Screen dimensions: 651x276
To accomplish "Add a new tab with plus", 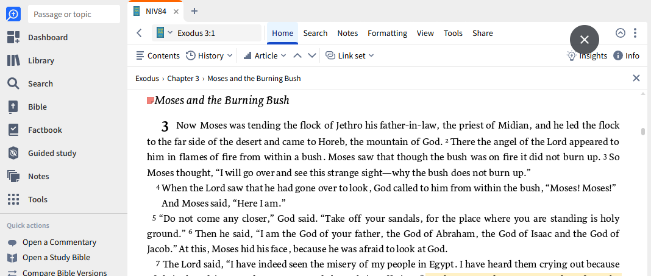I will [x=194, y=11].
